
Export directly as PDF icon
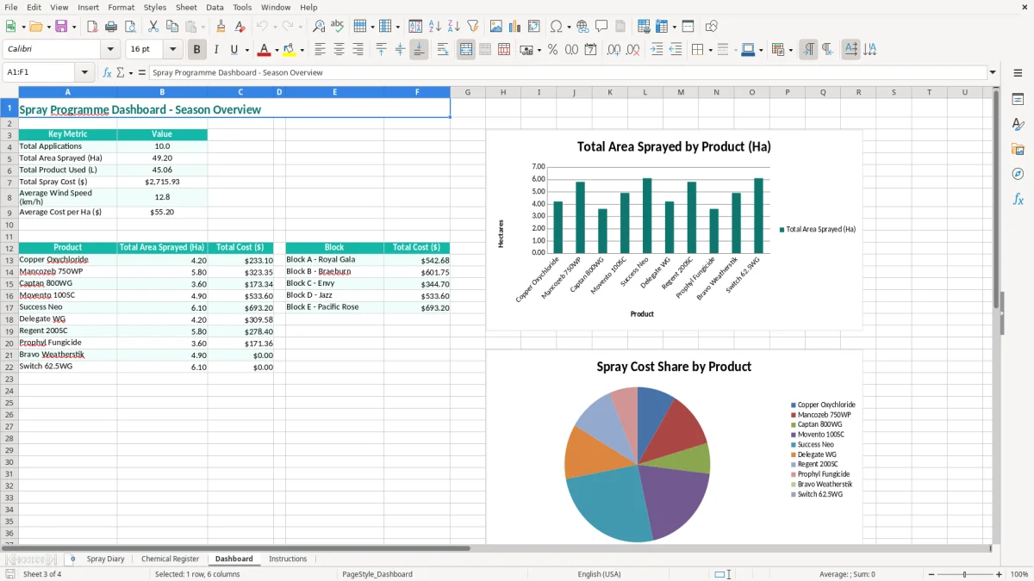(x=92, y=27)
